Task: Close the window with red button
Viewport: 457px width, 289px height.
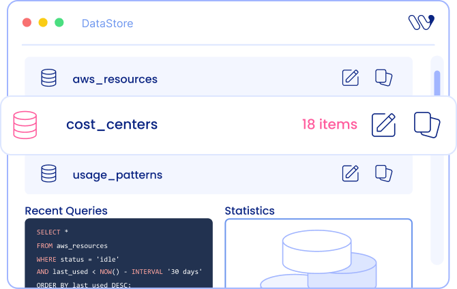Action: (x=27, y=22)
